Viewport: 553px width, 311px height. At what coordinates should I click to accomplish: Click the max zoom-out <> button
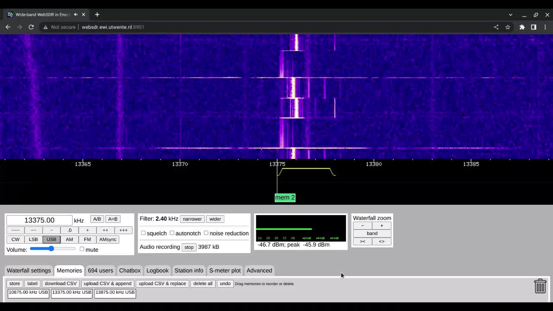[381, 241]
